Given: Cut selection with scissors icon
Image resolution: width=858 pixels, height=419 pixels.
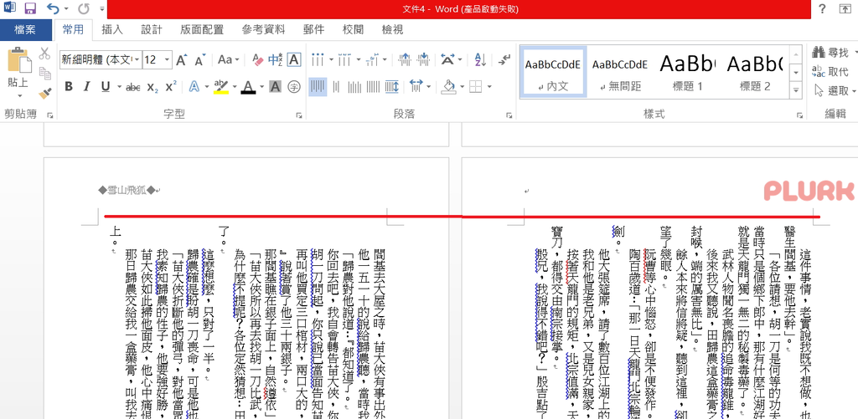Looking at the screenshot, I should 45,54.
